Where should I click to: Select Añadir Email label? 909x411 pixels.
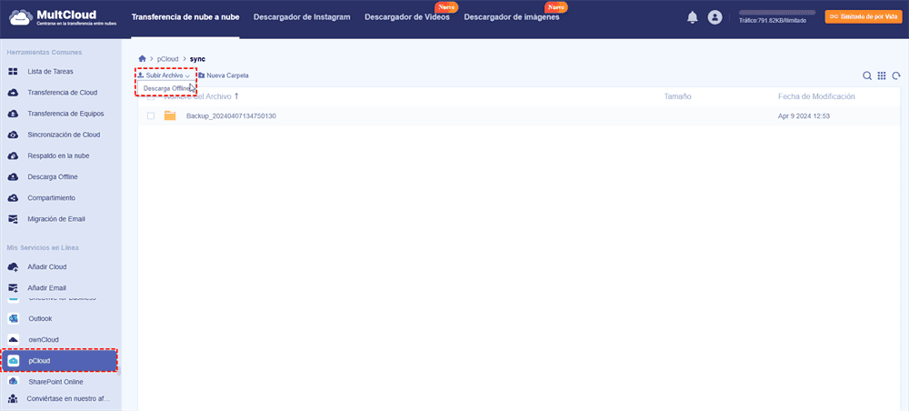point(47,287)
